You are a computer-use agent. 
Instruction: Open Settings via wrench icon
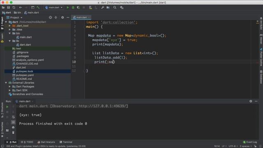[103, 7]
